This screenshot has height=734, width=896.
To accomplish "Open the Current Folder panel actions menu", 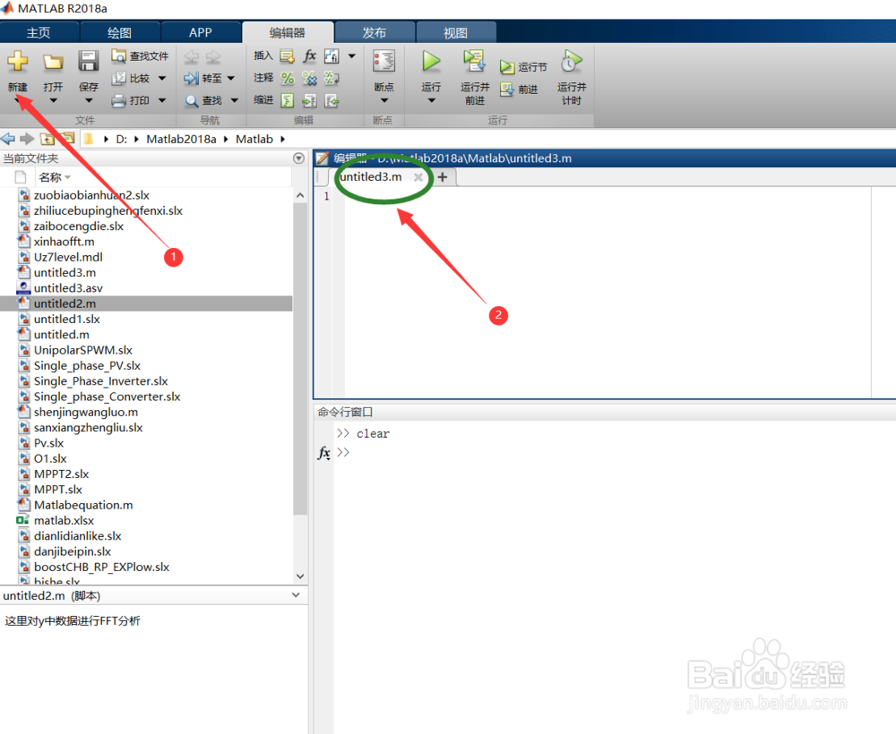I will pyautogui.click(x=298, y=158).
